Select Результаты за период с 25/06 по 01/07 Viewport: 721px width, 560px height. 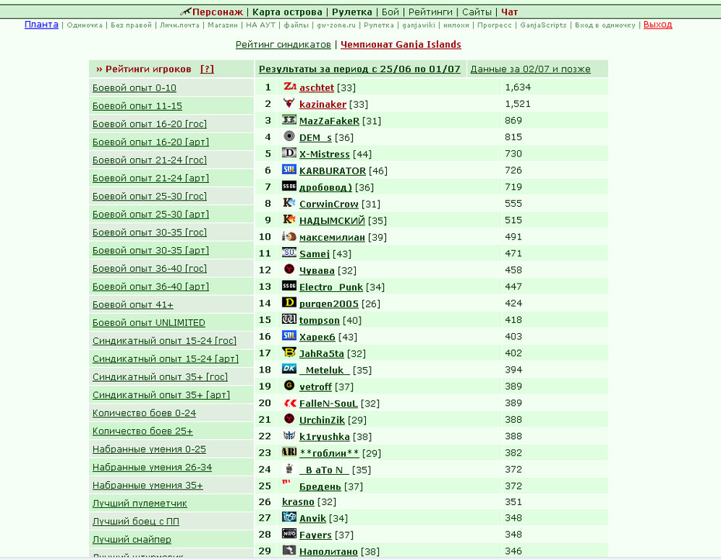(360, 69)
